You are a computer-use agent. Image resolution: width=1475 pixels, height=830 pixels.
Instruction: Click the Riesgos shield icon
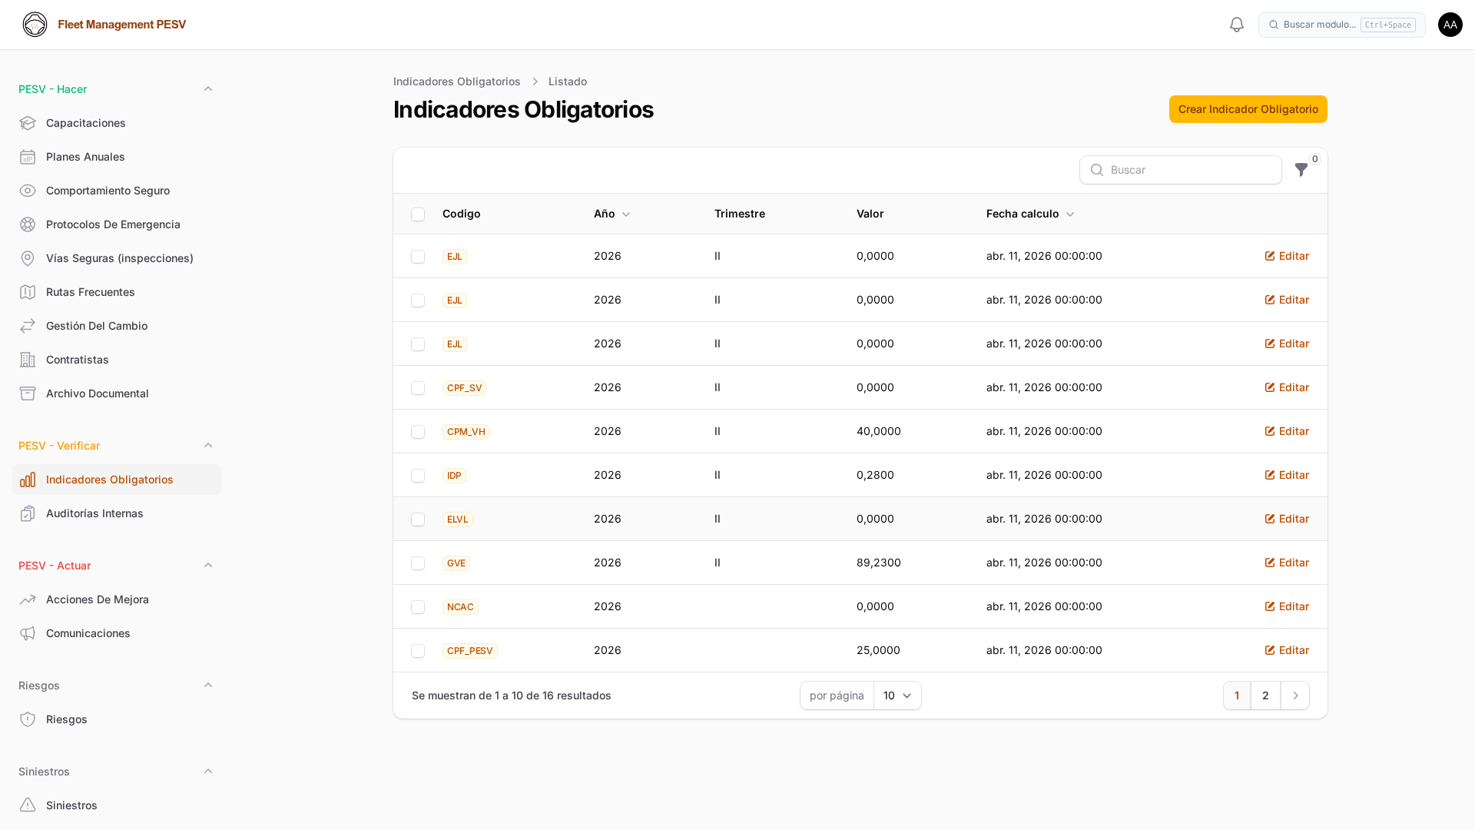tap(28, 719)
